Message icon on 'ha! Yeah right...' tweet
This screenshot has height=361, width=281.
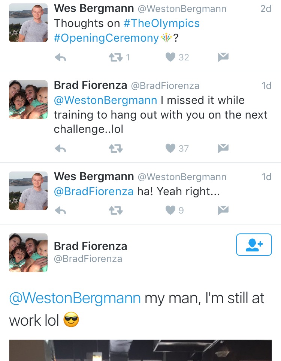[x=223, y=210]
